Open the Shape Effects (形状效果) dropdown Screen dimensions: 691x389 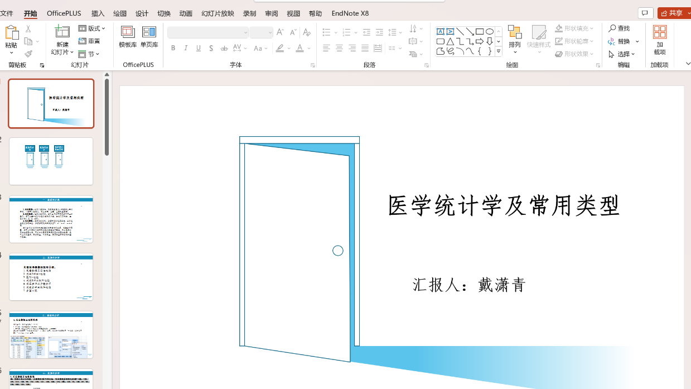pyautogui.click(x=575, y=54)
